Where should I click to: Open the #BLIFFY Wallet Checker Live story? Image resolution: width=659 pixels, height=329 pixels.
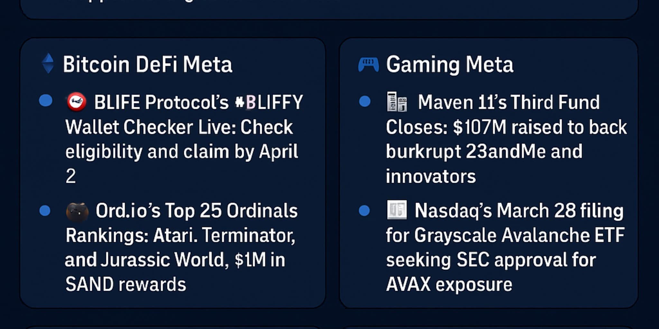click(x=184, y=139)
